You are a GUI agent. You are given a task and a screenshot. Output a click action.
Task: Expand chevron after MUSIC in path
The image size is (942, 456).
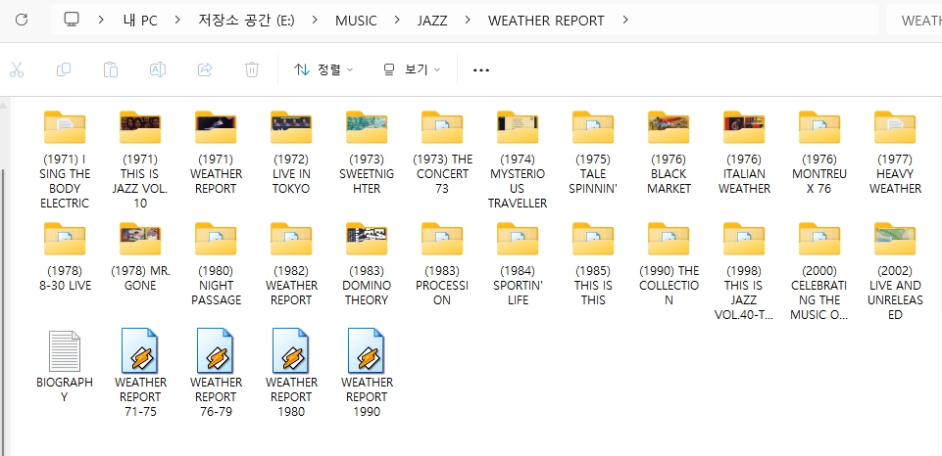coord(397,20)
